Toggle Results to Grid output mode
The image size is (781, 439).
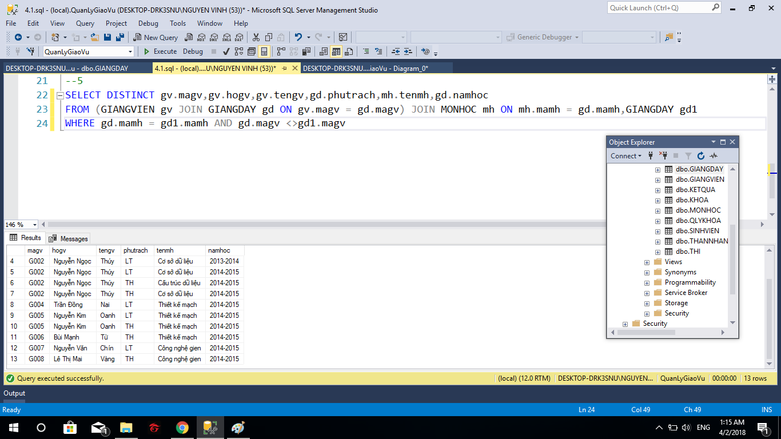336,51
